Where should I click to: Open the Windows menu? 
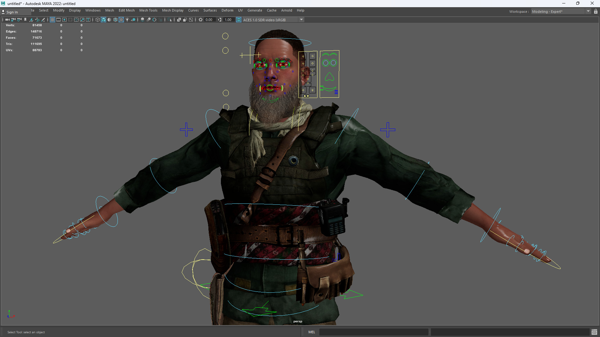pyautogui.click(x=93, y=10)
